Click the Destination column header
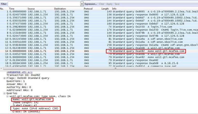The width and height of the screenshot is (198, 114). coord(60,9)
